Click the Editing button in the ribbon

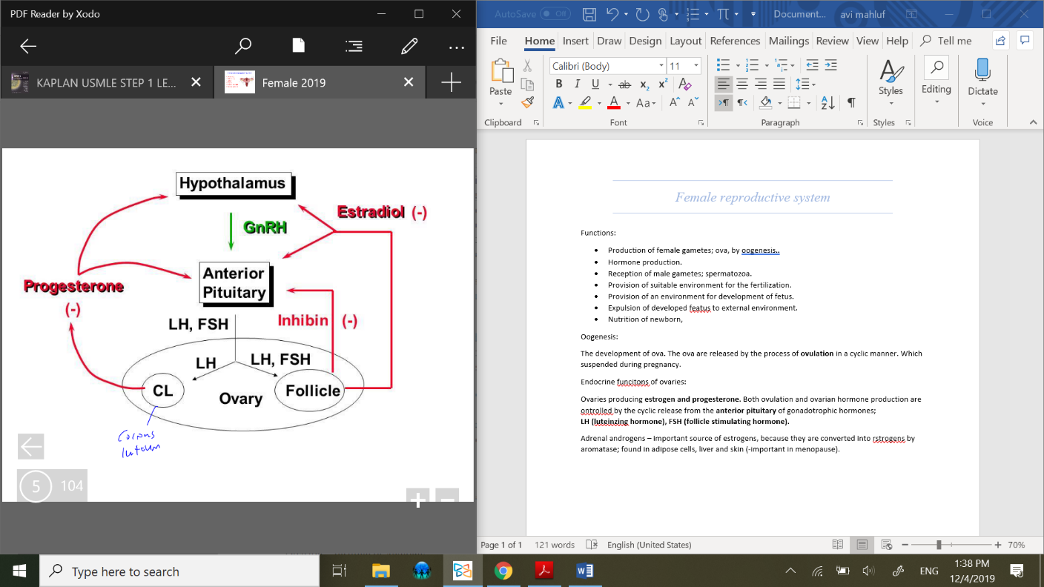point(936,80)
